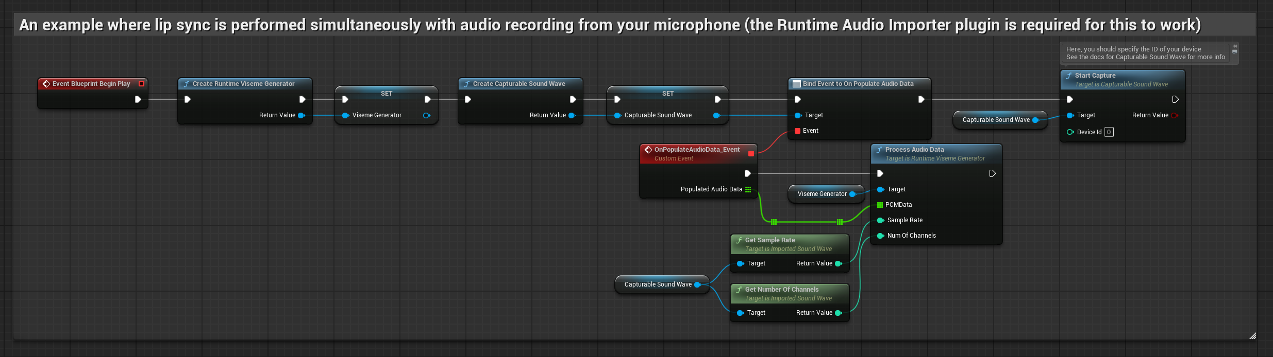Select the Viseme Generator variable getter node
This screenshot has width=1273, height=357.
[x=822, y=194]
